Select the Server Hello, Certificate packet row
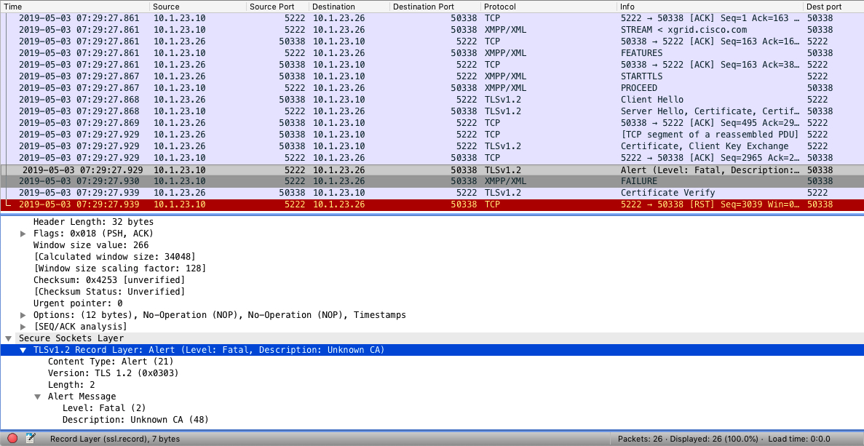Viewport: 864px width, 446px height. [x=432, y=111]
